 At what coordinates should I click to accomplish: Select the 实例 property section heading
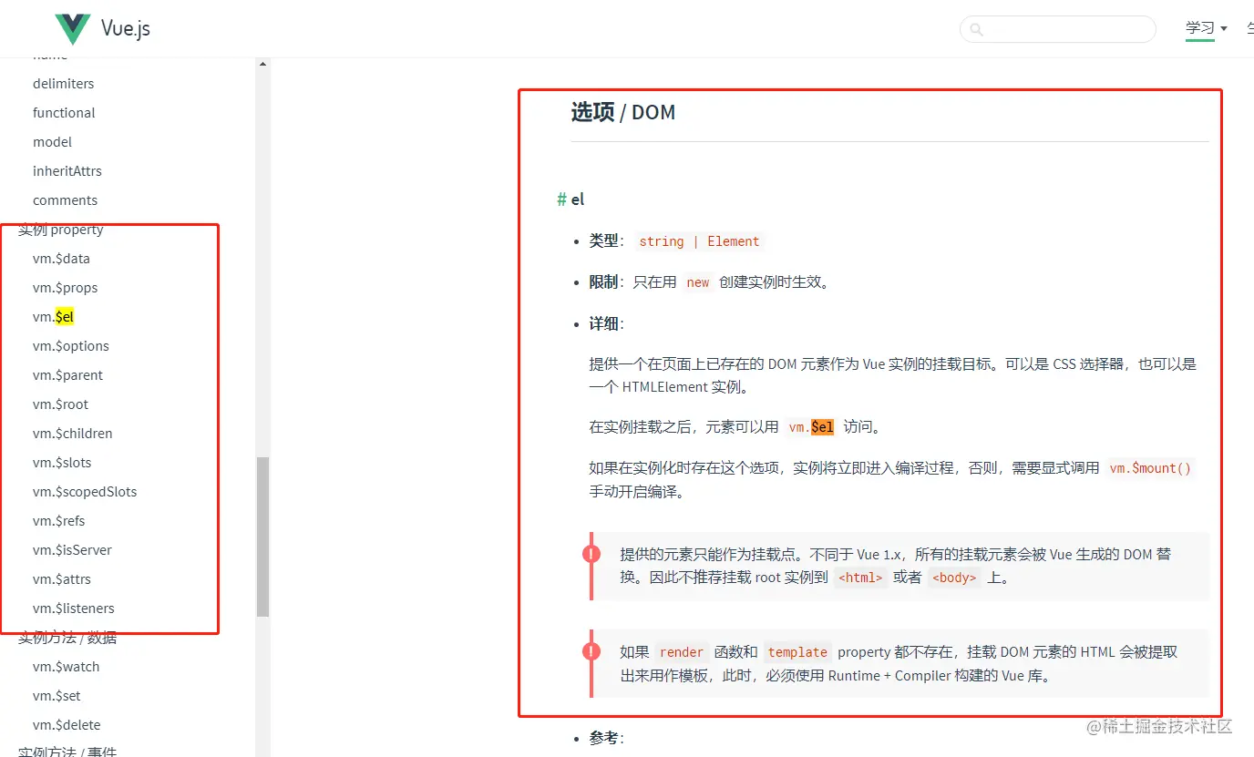(x=61, y=230)
